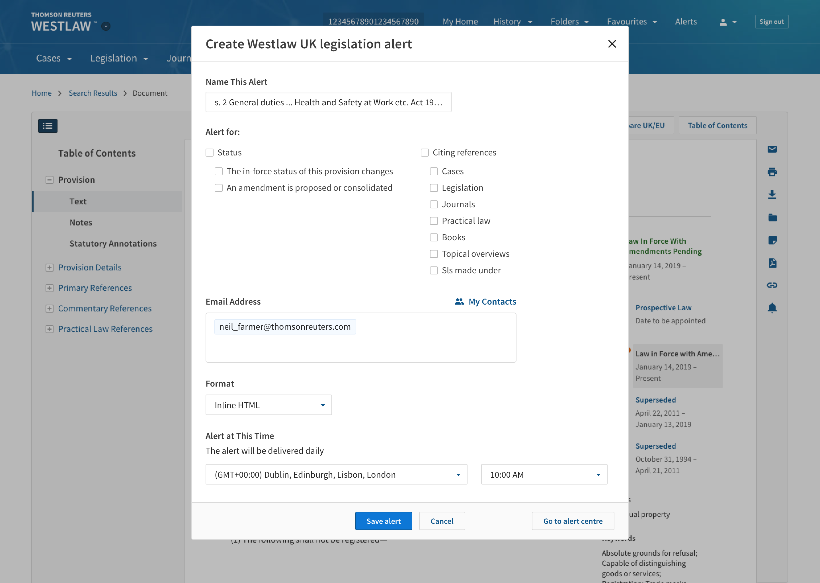Expand the Practical Law References section
Image resolution: width=820 pixels, height=583 pixels.
click(50, 329)
